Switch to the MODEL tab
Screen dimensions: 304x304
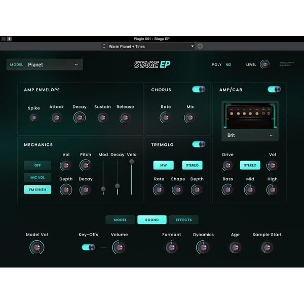click(x=120, y=220)
